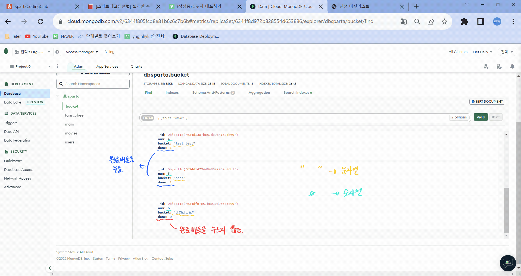Image resolution: width=521 pixels, height=276 pixels.
Task: Open Database Deployments bookmark
Action: 196,36
